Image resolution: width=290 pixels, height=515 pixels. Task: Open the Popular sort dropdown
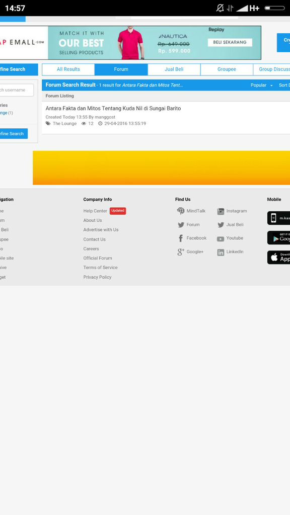262,85
